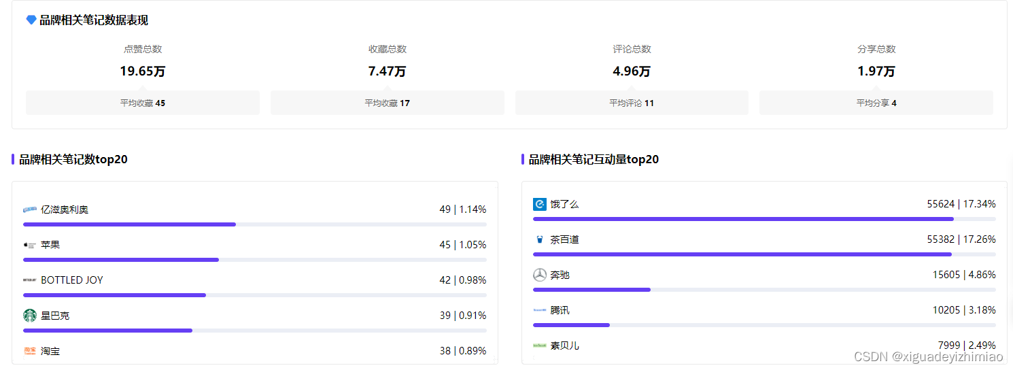Click the 淘宝 brand logo
This screenshot has width=1013, height=370.
coord(30,351)
